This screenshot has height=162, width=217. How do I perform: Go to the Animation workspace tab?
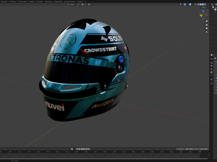point(40,2)
